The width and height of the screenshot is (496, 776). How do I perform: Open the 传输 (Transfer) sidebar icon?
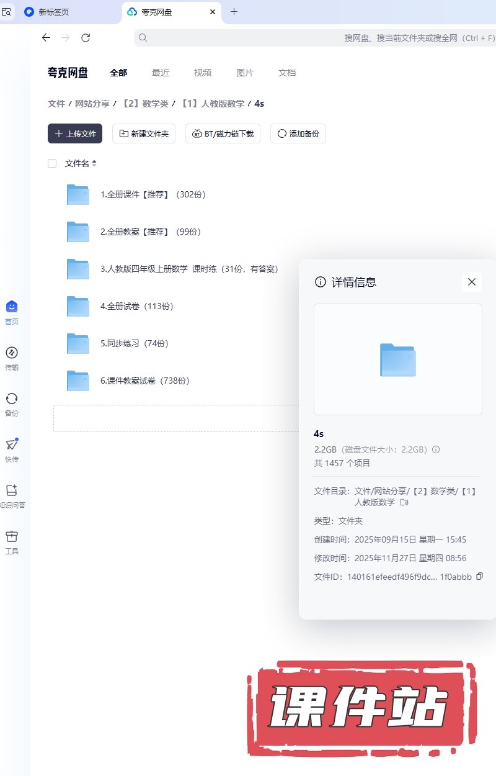(12, 353)
